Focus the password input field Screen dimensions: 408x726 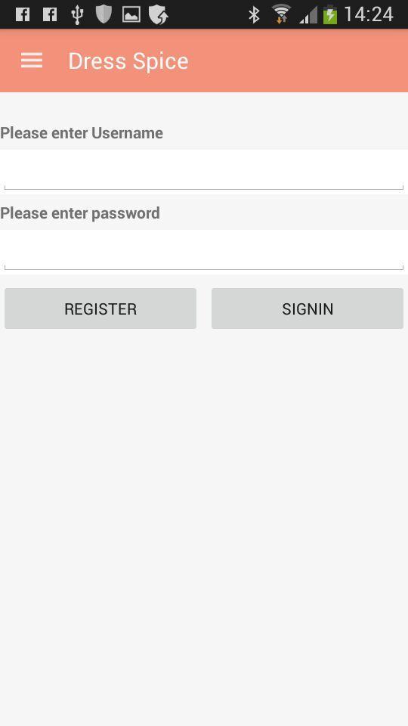(x=204, y=252)
